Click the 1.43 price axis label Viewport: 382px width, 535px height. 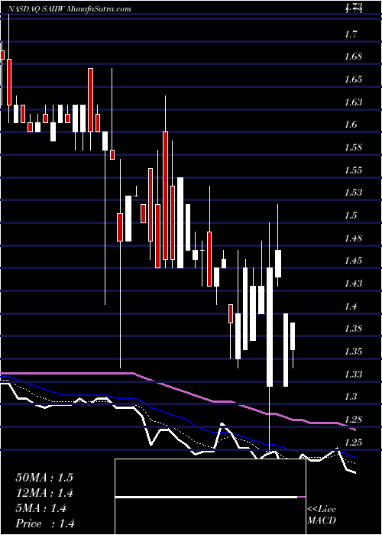coord(354,284)
